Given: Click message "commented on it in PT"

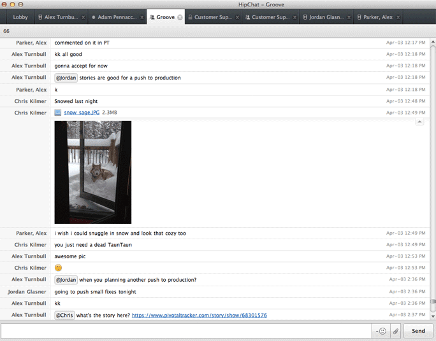Looking at the screenshot, I should click(x=82, y=43).
